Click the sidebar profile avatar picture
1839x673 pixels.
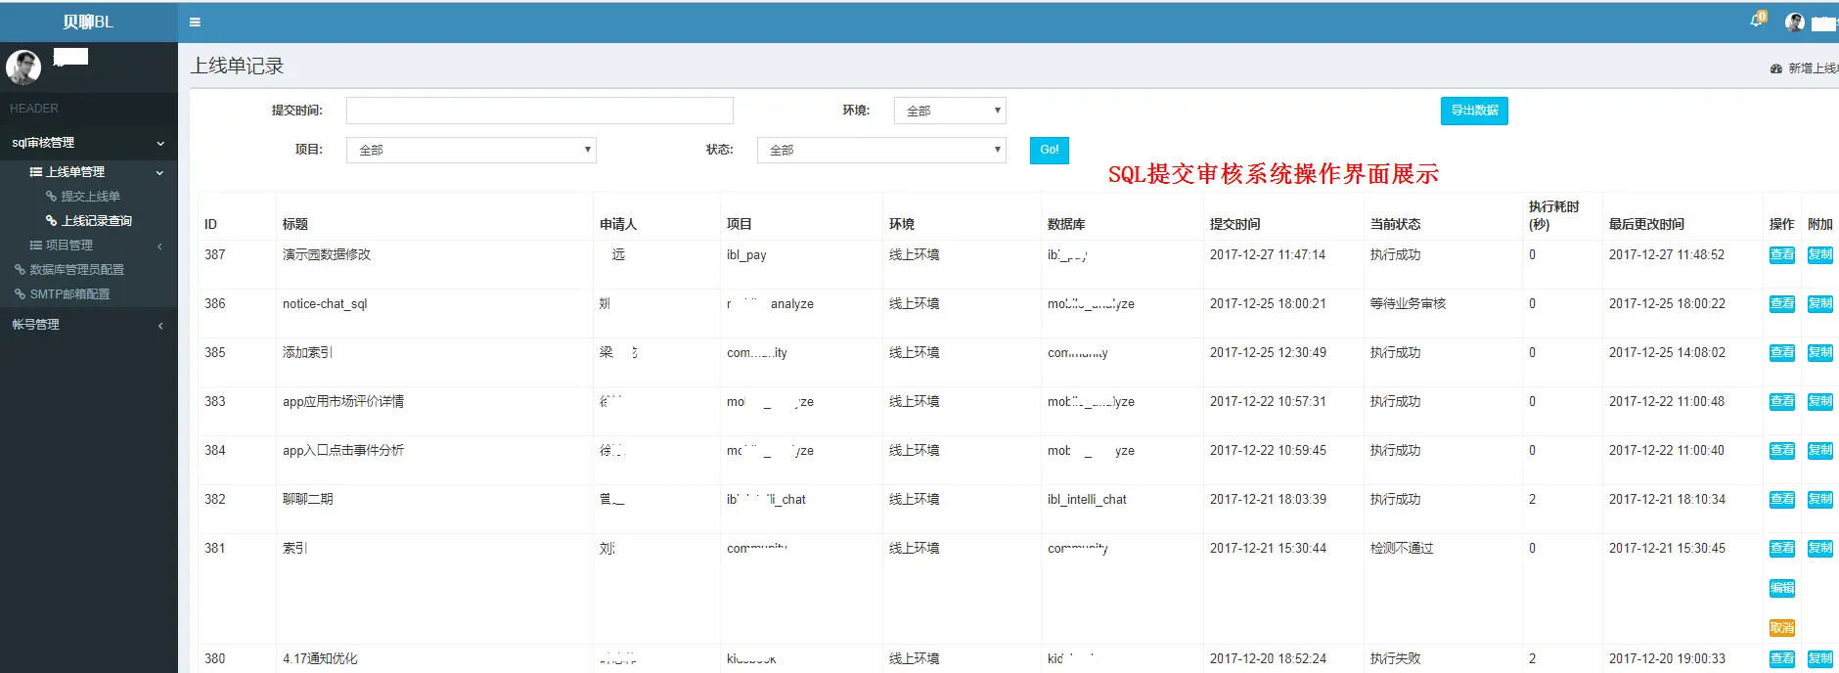(23, 67)
